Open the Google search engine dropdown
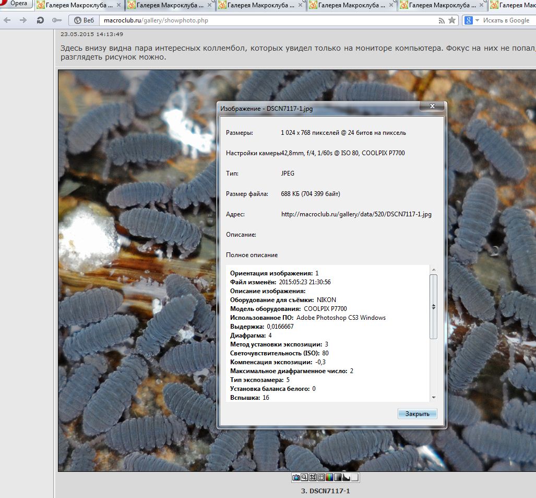This screenshot has width=536, height=498. [x=471, y=20]
